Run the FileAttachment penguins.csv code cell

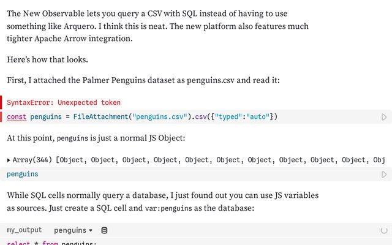[x=384, y=117]
